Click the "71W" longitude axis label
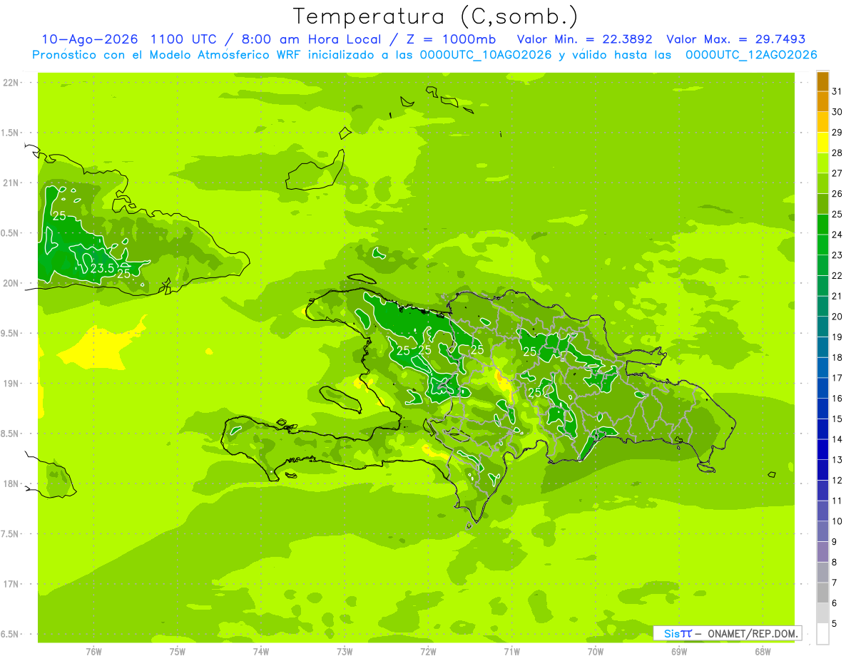Image resolution: width=856 pixels, height=661 pixels. (511, 651)
